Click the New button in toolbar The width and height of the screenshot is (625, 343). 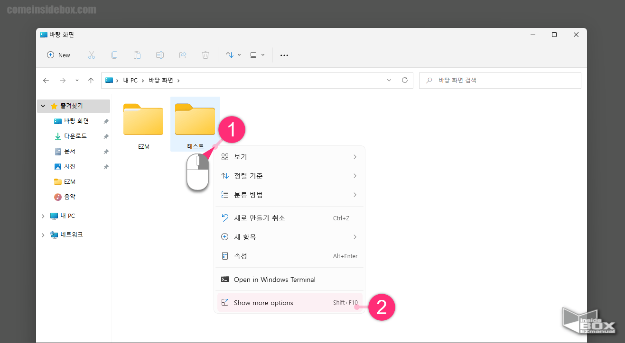click(x=58, y=55)
